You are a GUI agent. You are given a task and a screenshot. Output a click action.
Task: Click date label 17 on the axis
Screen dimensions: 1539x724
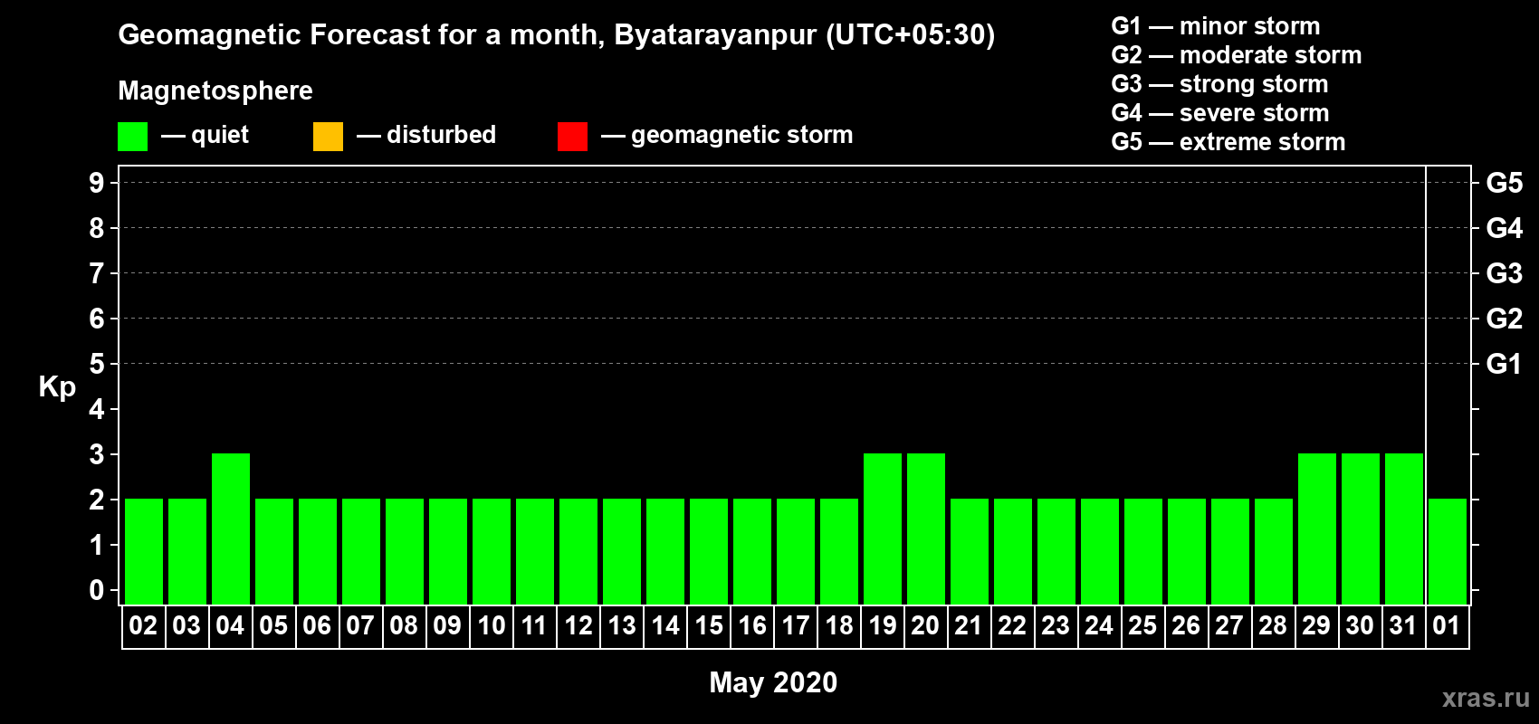[795, 626]
